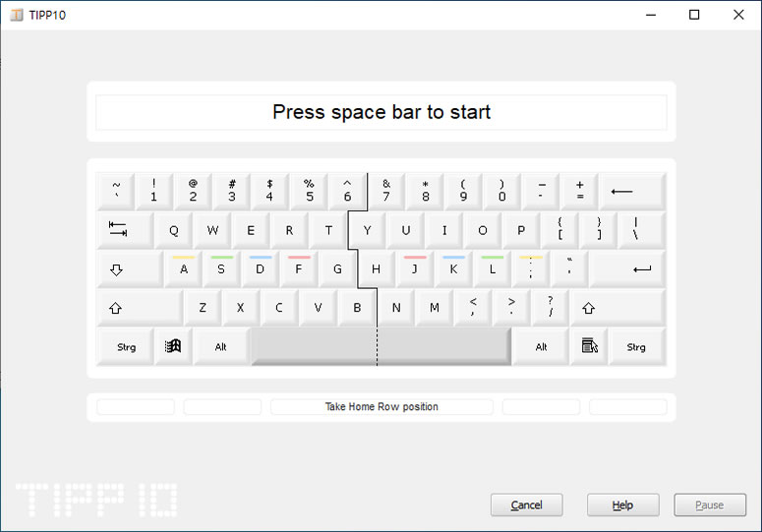
Task: Click the Windows logo key
Action: coord(173,346)
